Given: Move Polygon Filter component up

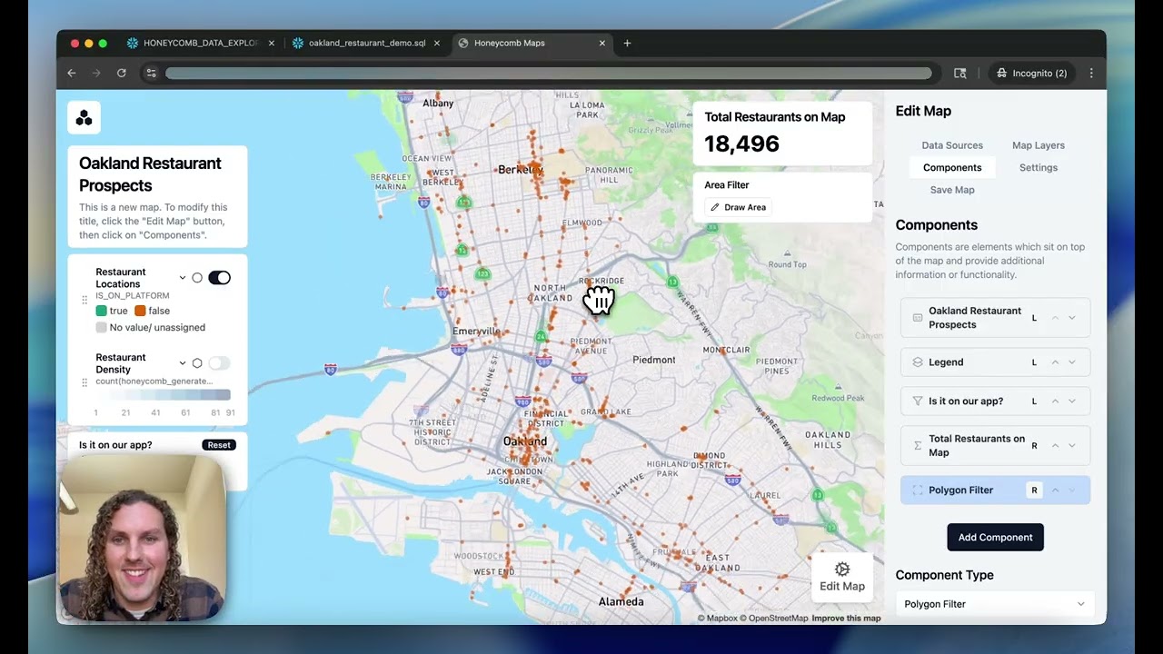Looking at the screenshot, I should coord(1055,490).
